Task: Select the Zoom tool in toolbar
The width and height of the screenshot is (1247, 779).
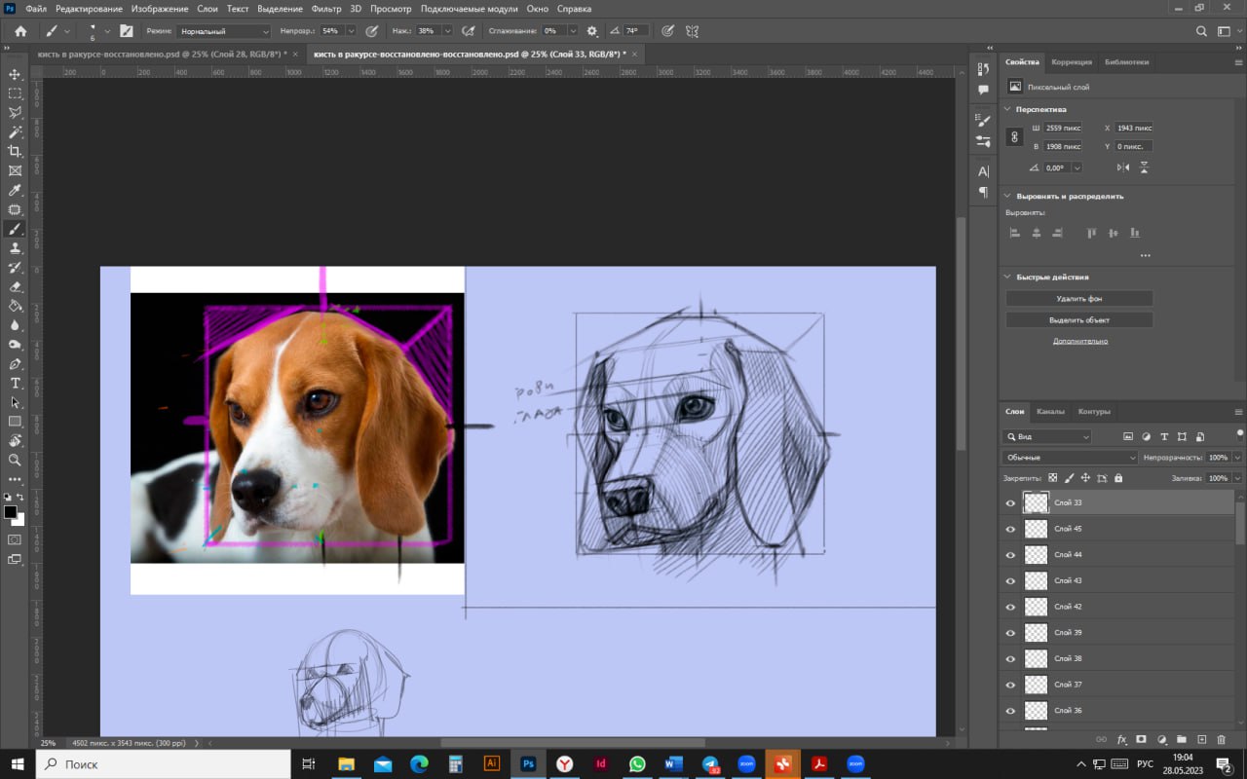Action: (x=15, y=460)
